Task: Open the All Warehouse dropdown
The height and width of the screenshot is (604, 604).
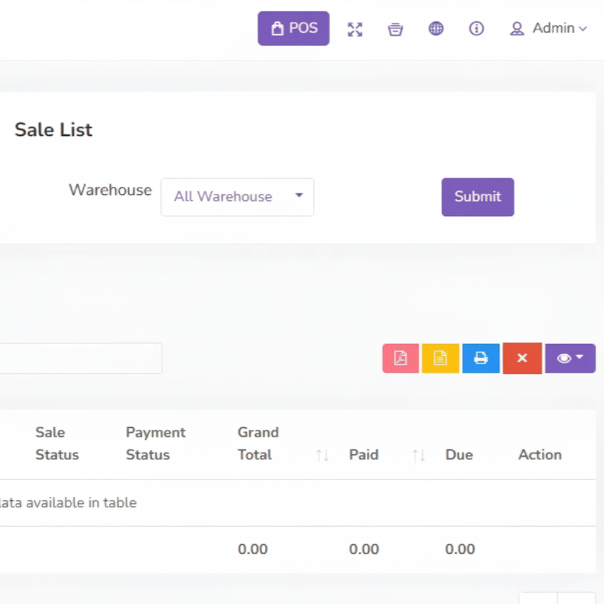Action: click(x=237, y=197)
